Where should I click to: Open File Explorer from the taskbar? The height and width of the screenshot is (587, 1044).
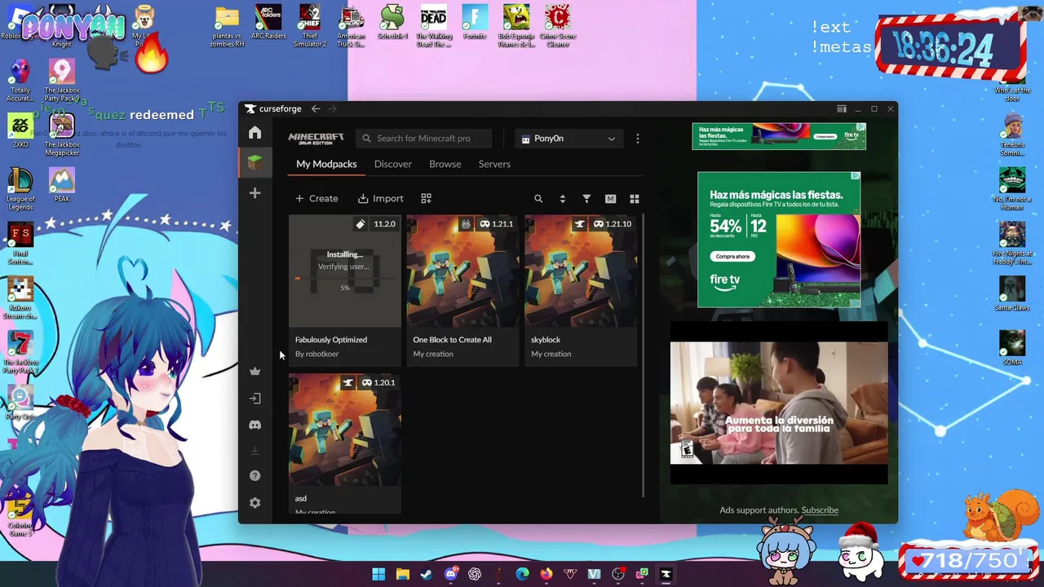pos(403,574)
